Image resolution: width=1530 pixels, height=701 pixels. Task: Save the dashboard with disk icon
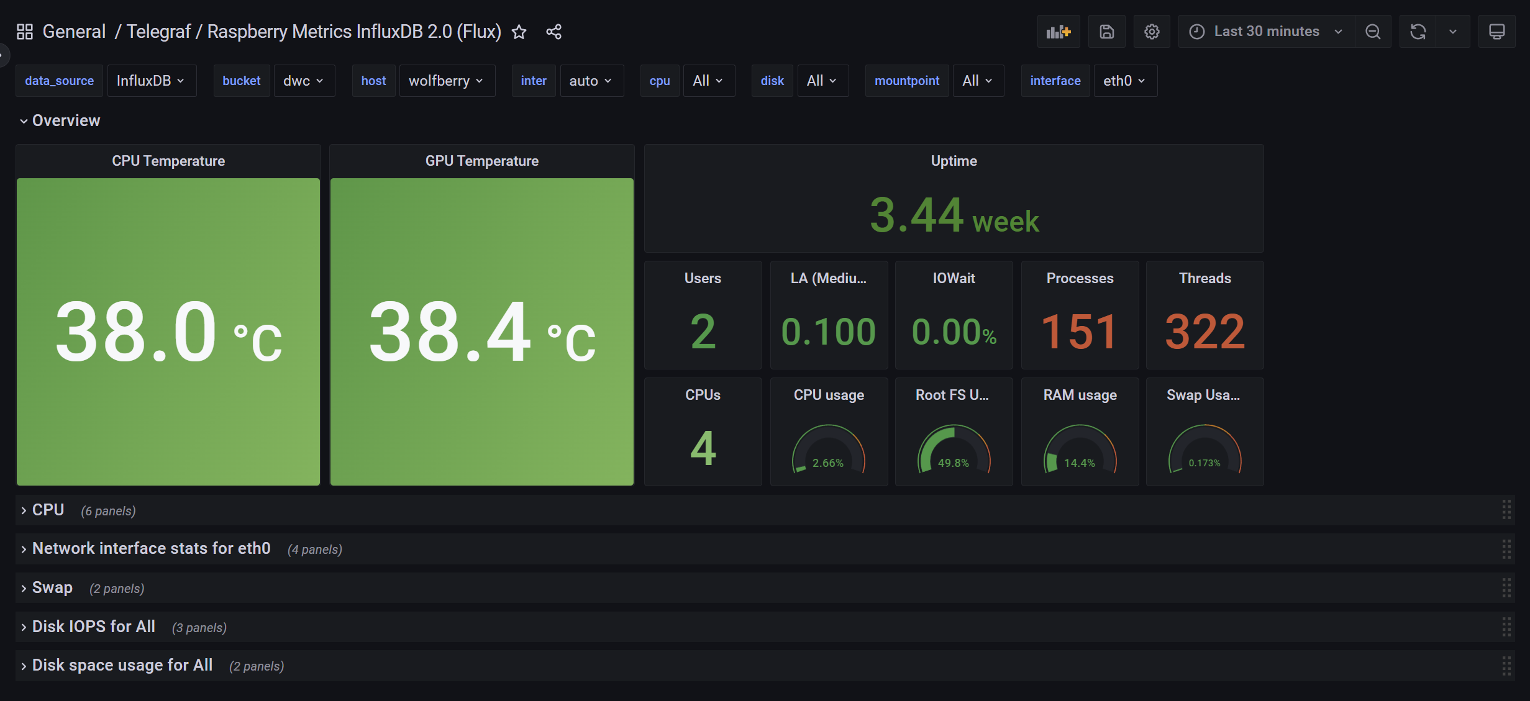(x=1106, y=32)
